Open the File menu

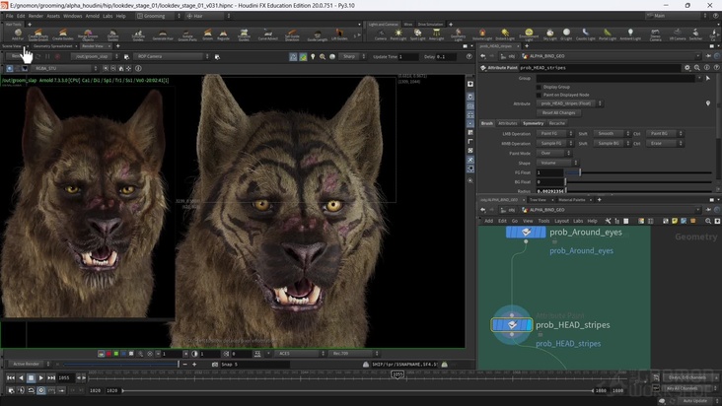(9, 16)
